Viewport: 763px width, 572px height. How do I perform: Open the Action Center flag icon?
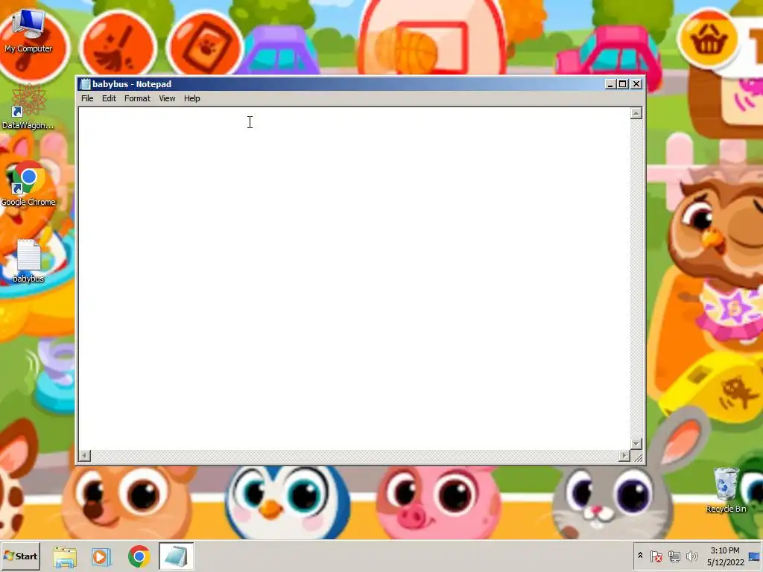[x=656, y=556]
